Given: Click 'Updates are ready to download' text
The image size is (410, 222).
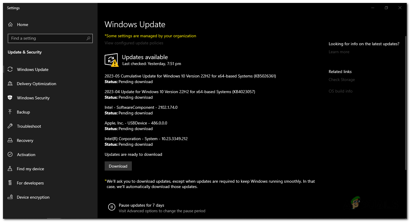Looking at the screenshot, I should 133,154.
